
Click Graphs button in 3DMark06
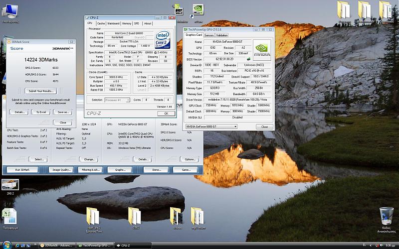tap(120, 170)
